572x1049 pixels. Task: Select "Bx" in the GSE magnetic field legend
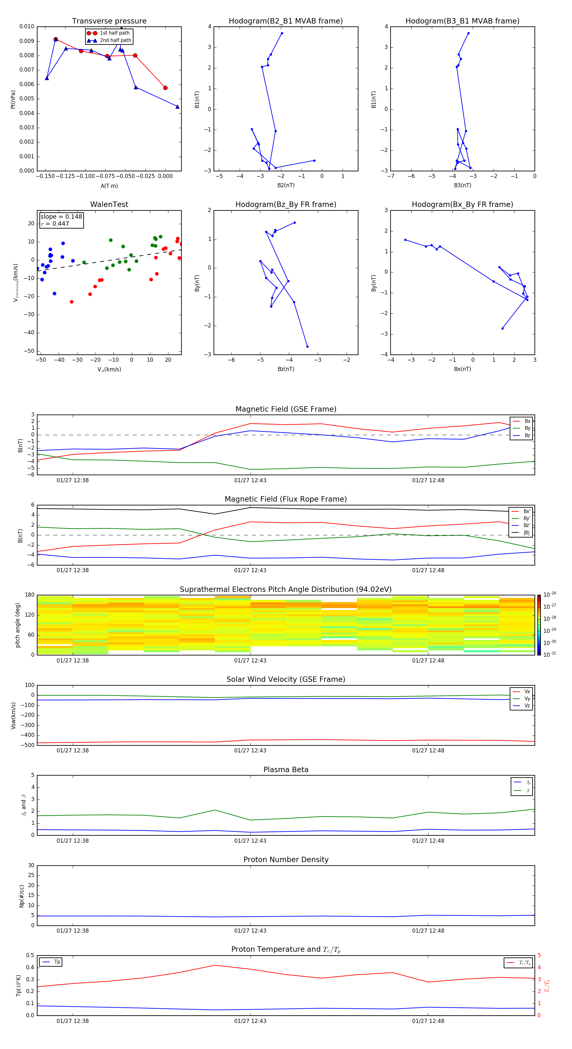[x=521, y=421]
